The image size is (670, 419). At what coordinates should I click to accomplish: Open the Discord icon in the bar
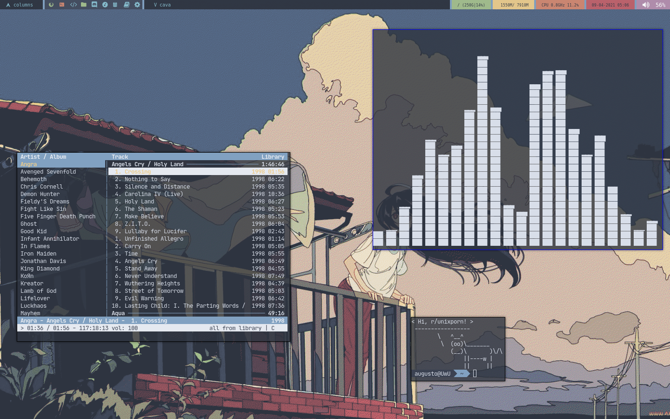[94, 5]
